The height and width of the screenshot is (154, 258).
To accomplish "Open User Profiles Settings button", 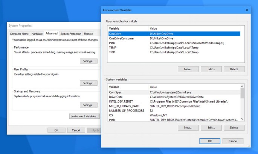I will (89, 83).
